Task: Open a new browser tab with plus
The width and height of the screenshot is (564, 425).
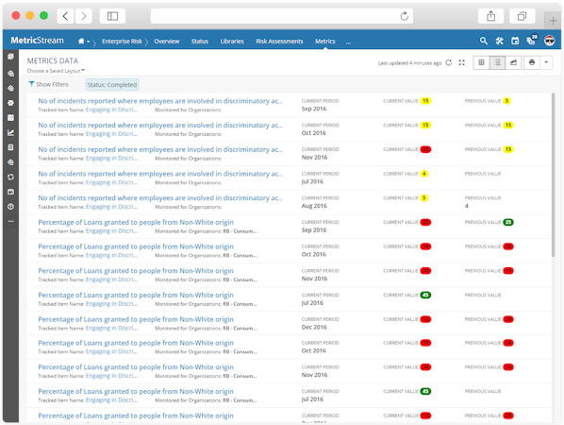Action: (553, 21)
